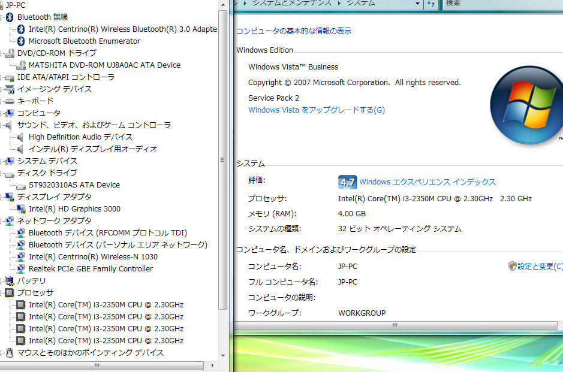The height and width of the screenshot is (372, 563).
Task: Click the インテル(R) ディスプレイ用オーディオ icon
Action: [x=21, y=149]
